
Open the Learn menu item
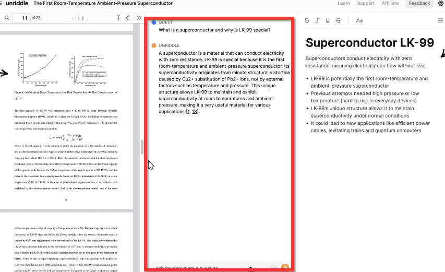344,3
